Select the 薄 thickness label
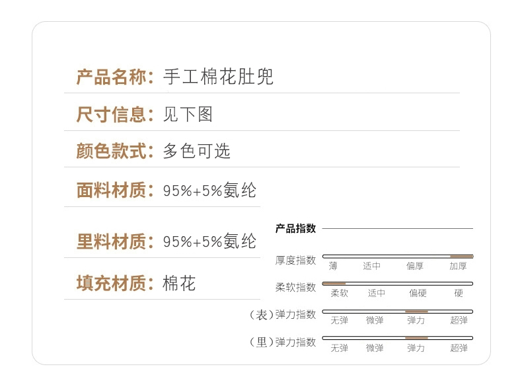This screenshot has height=381, width=522. 333,266
